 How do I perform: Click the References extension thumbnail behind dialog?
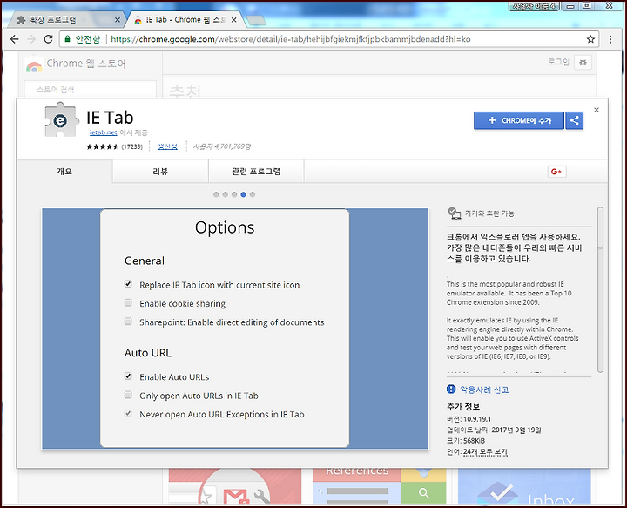380,485
